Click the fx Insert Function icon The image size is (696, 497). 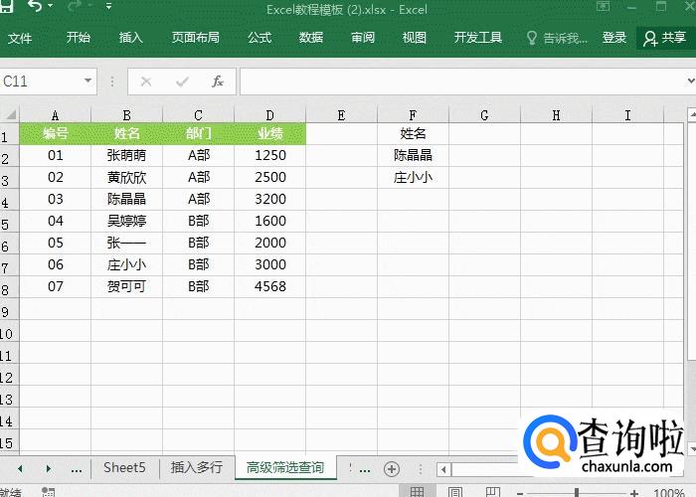point(218,82)
